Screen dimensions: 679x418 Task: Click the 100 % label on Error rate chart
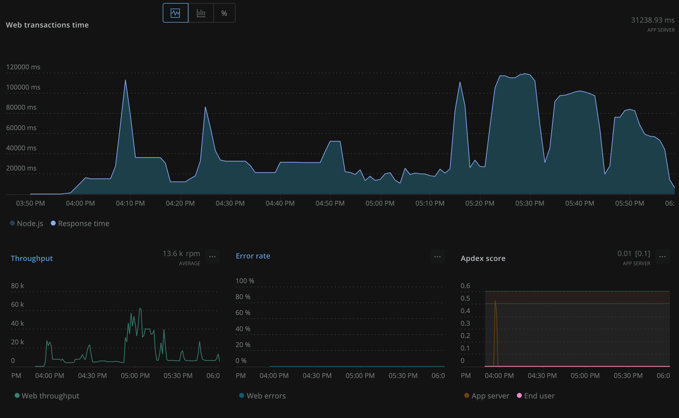(x=245, y=281)
